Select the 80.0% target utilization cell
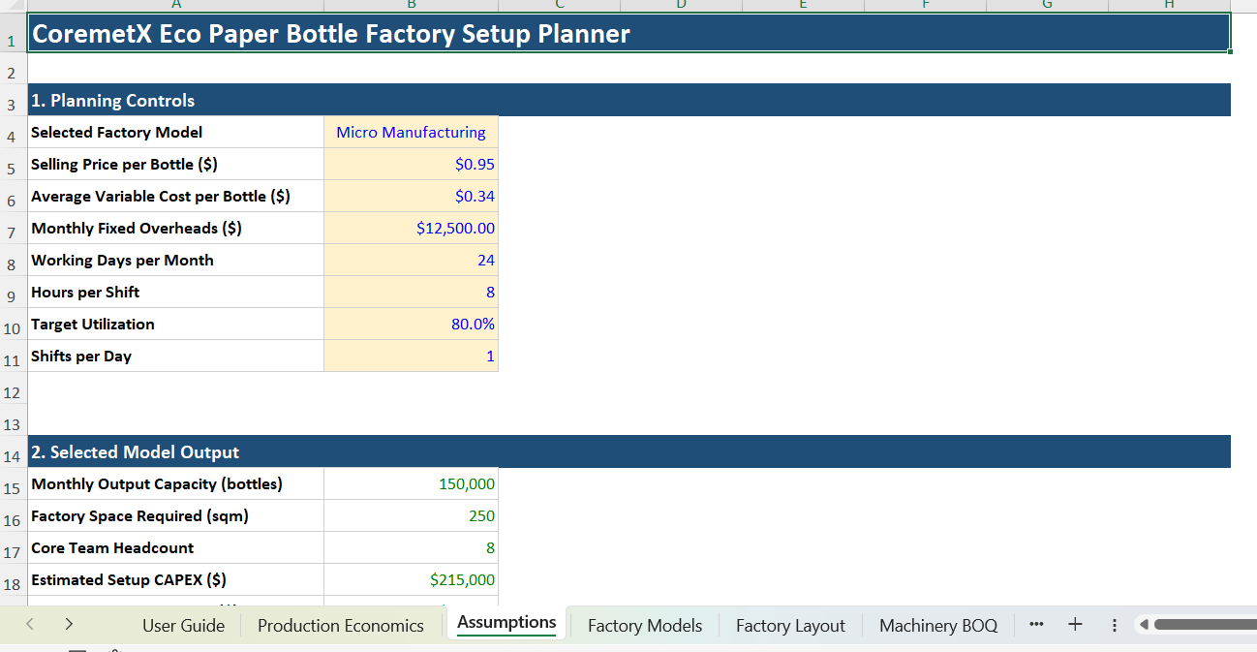 (411, 324)
